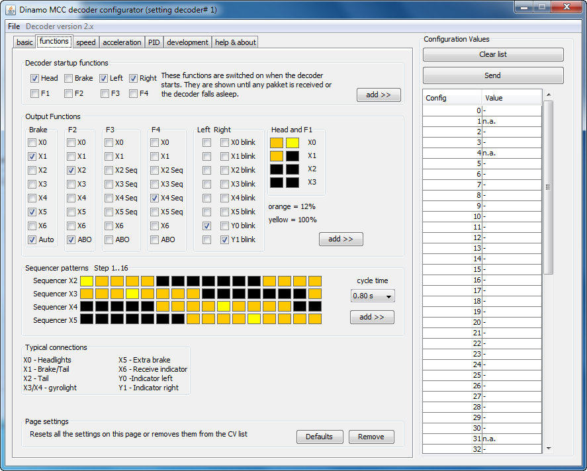The height and width of the screenshot is (471, 587).
Task: Enable the Brake startup function checkbox
Action: tap(69, 78)
